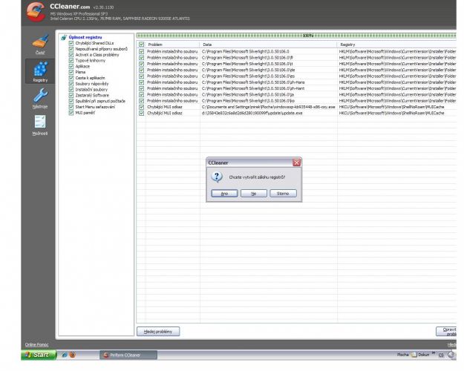The image size is (464, 371).
Task: Launch Firefox from quick launch
Action: point(72,355)
